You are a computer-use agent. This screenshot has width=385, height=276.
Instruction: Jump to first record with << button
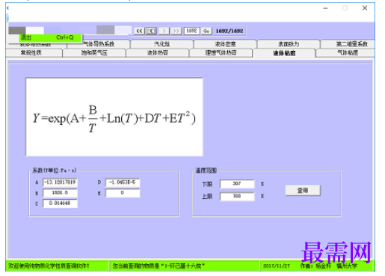[x=139, y=31]
